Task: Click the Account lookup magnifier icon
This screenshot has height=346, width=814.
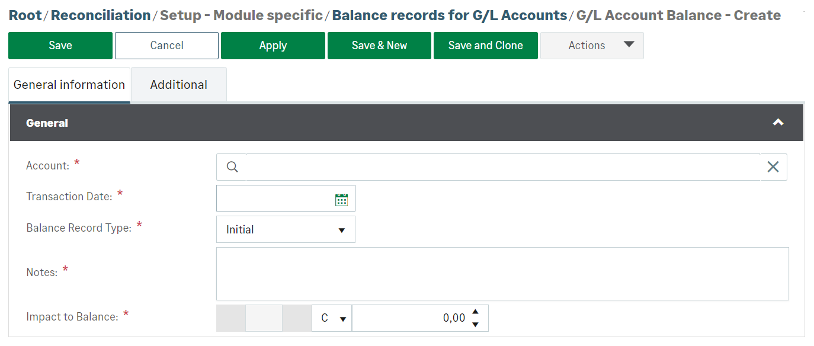Action: tap(231, 167)
